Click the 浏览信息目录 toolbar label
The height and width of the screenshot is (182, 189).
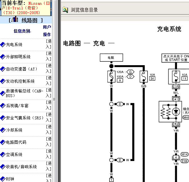click(84, 10)
